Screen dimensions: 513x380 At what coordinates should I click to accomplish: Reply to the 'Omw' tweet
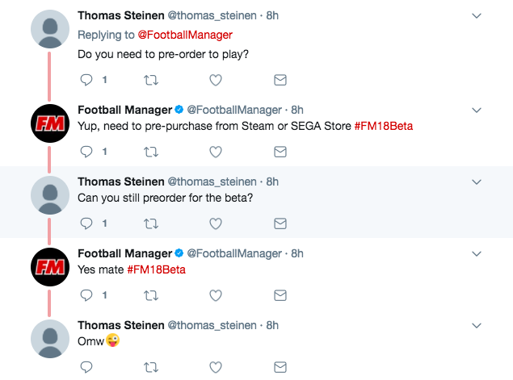pos(86,367)
